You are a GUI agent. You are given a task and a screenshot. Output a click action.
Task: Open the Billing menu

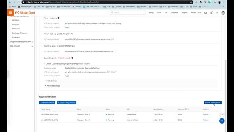click(x=151, y=13)
